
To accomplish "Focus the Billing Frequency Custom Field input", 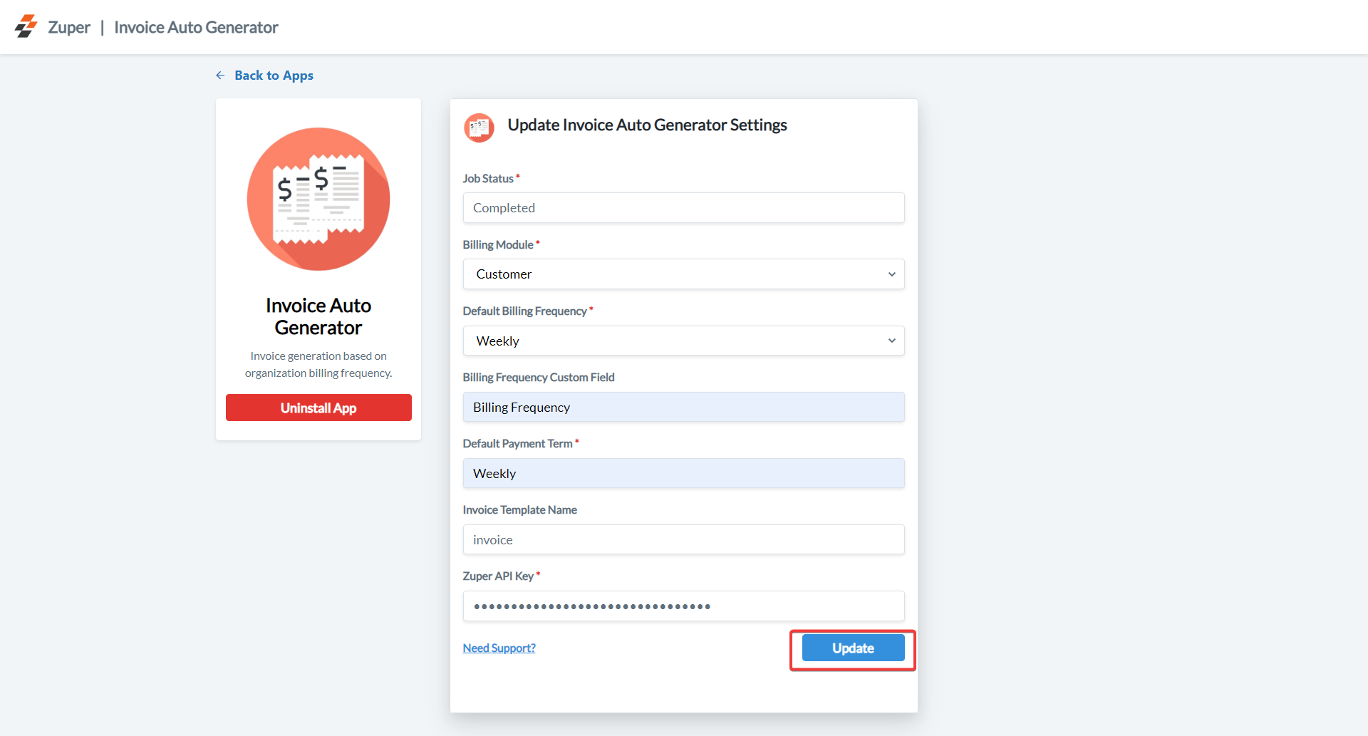I will (683, 407).
